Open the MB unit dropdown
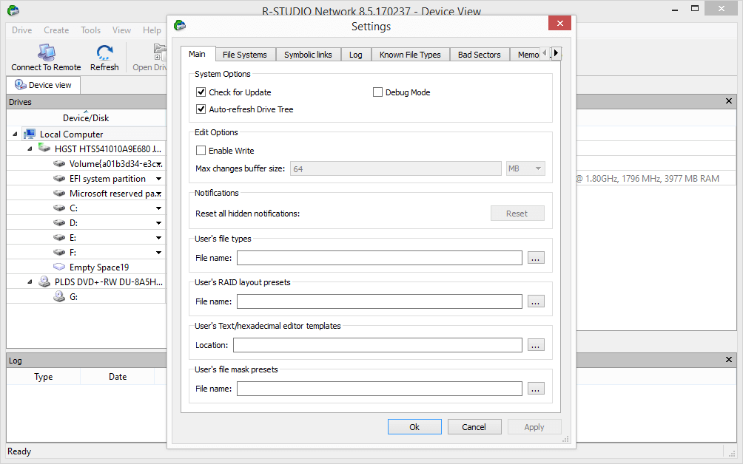The width and height of the screenshot is (743, 464). [525, 168]
